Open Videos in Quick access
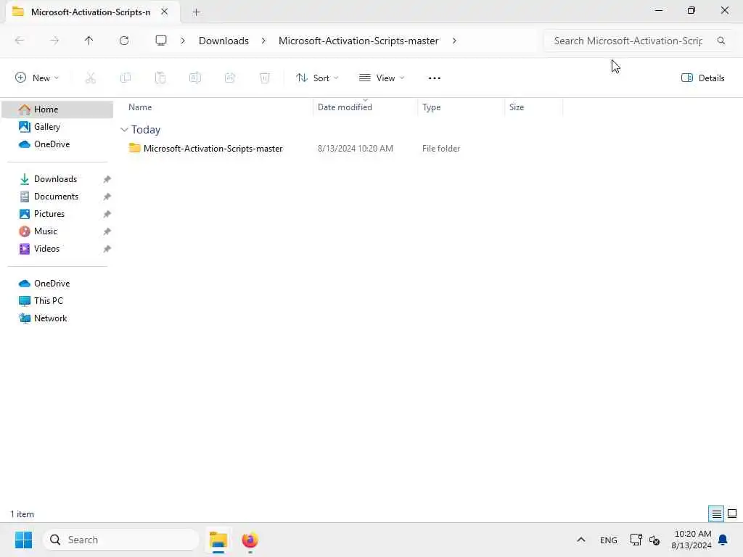 46,249
